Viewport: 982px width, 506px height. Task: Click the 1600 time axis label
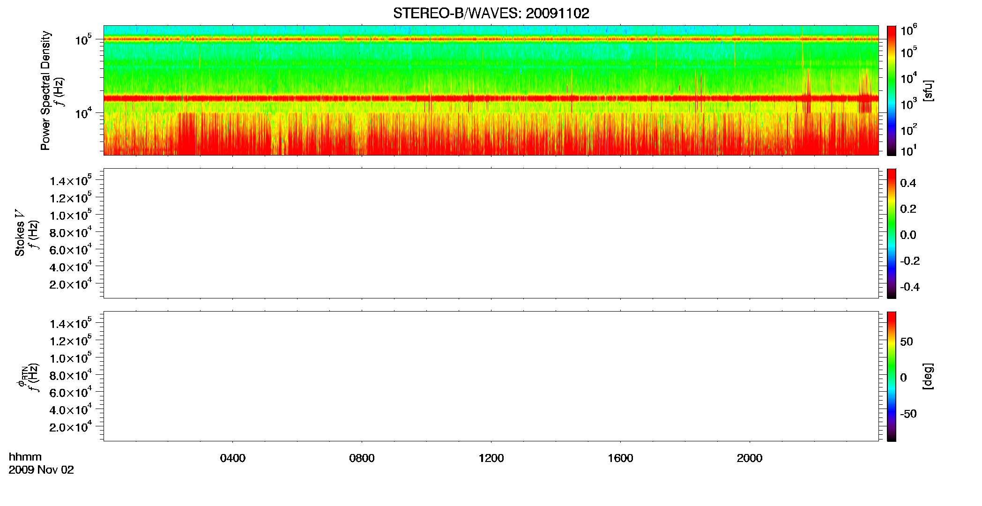click(x=620, y=458)
